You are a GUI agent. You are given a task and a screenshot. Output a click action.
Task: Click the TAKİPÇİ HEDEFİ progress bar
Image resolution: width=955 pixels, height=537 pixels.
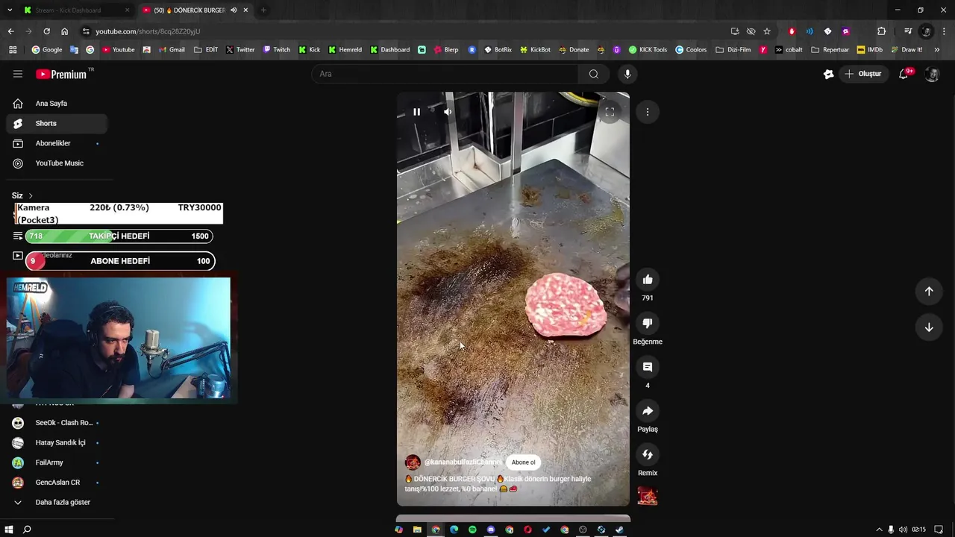[x=119, y=236]
